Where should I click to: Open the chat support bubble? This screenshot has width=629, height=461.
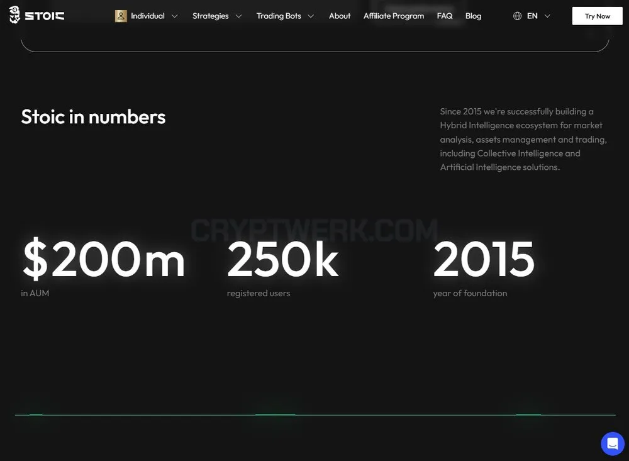[613, 444]
